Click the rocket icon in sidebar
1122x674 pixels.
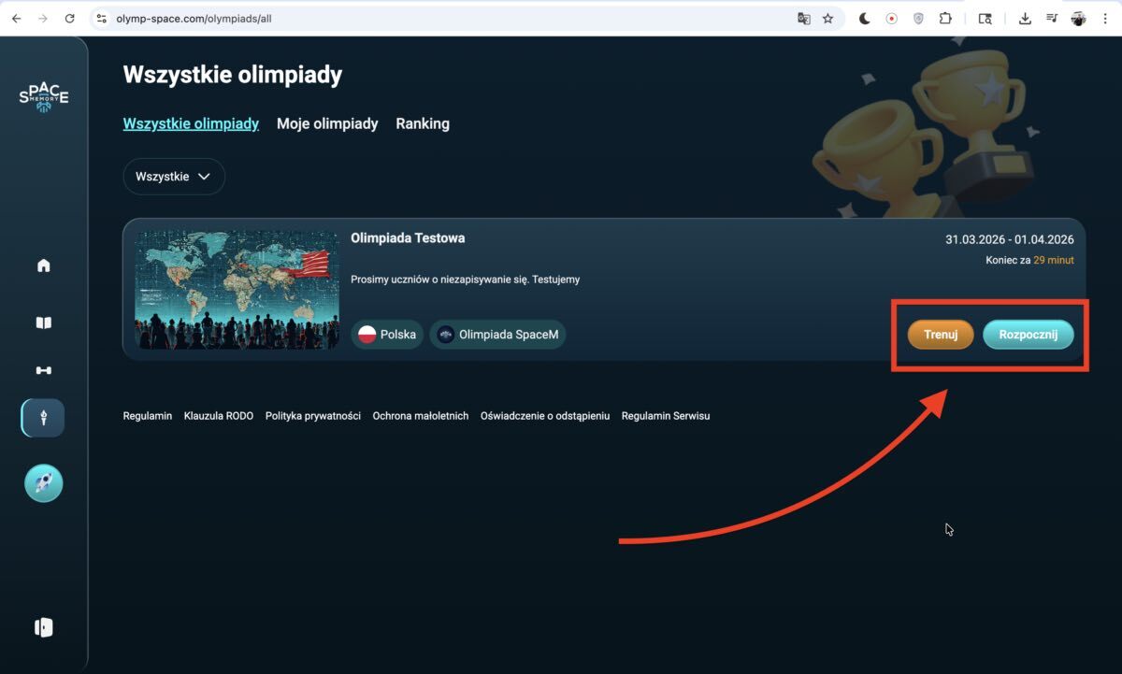43,483
